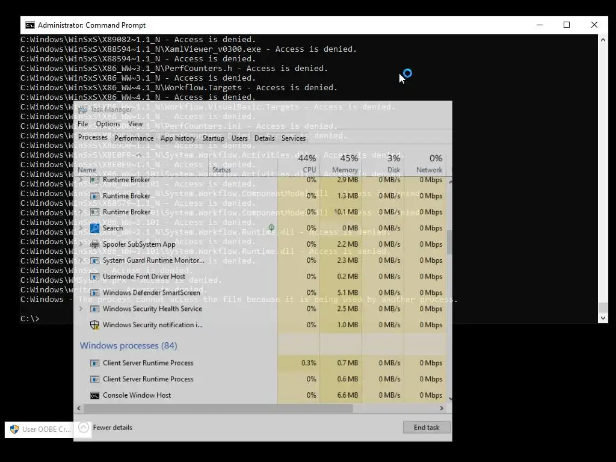The width and height of the screenshot is (616, 462).
Task: Click the Windows Security Health Service icon
Action: 94,309
